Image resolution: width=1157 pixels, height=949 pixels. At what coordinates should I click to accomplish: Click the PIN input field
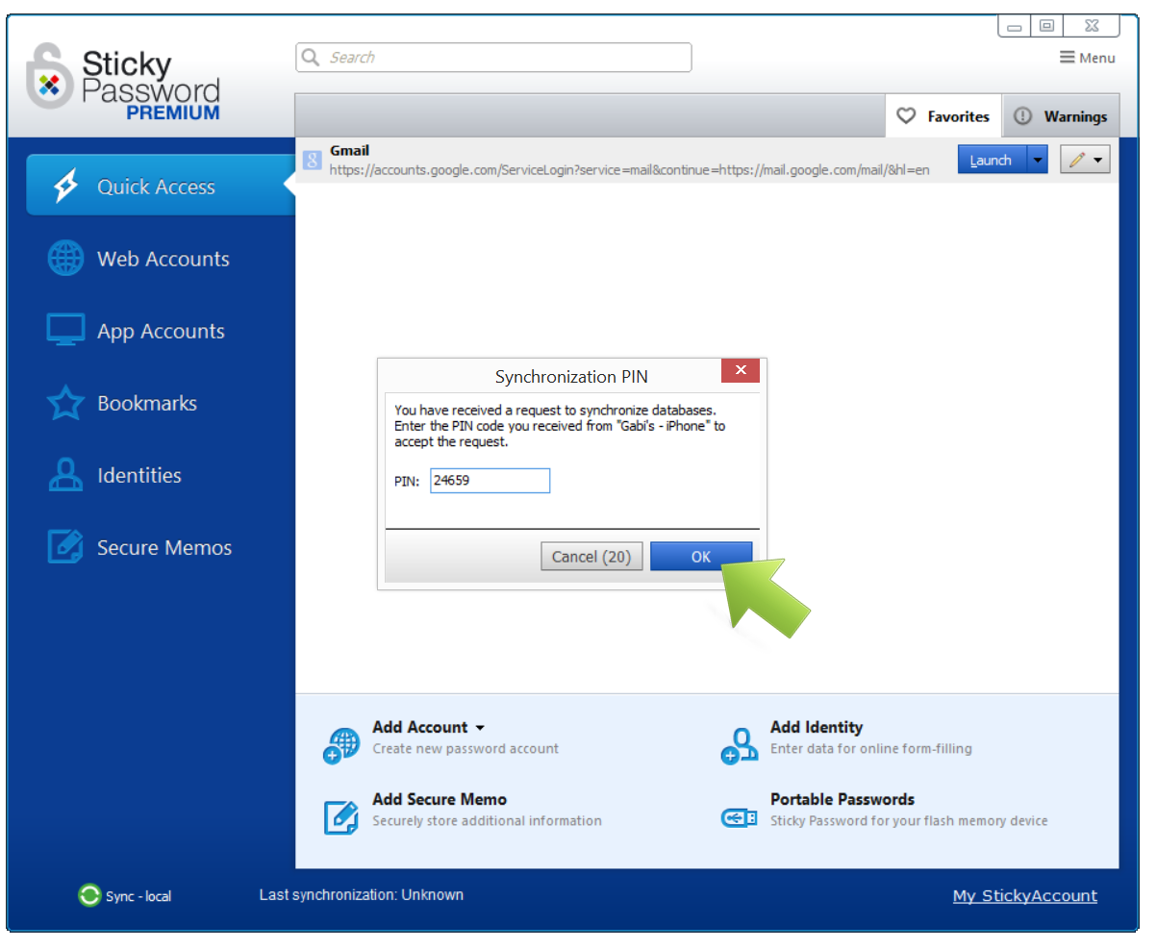pos(490,481)
